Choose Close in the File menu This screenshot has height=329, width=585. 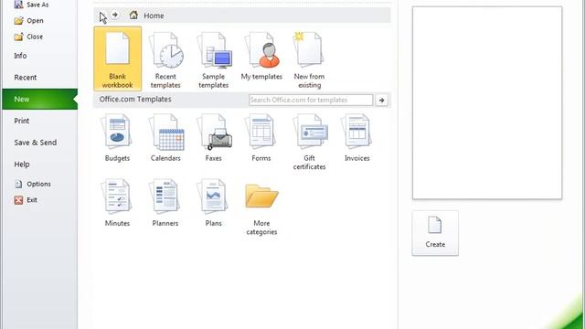click(28, 37)
